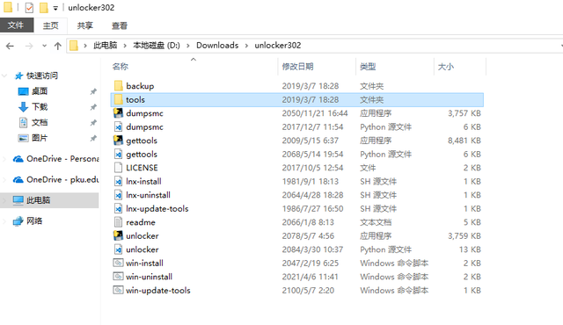Click the readme text document icon
The width and height of the screenshot is (563, 325).
tap(119, 222)
